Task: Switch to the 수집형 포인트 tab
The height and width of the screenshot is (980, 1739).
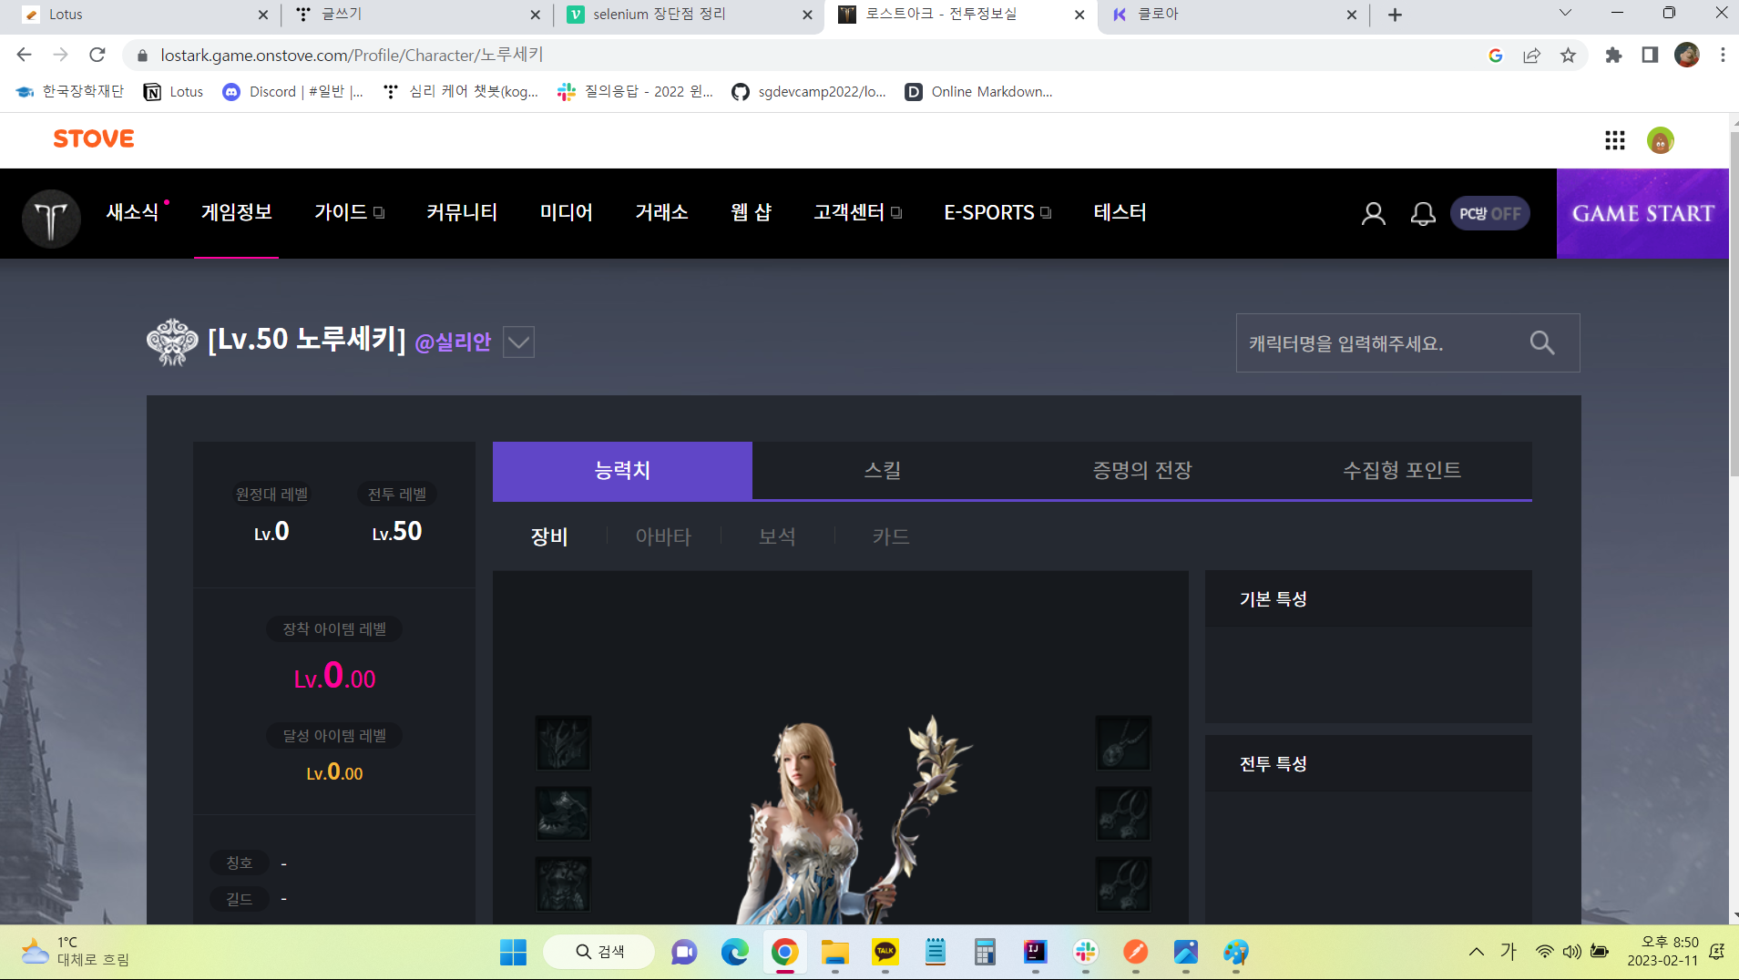Action: [1402, 471]
